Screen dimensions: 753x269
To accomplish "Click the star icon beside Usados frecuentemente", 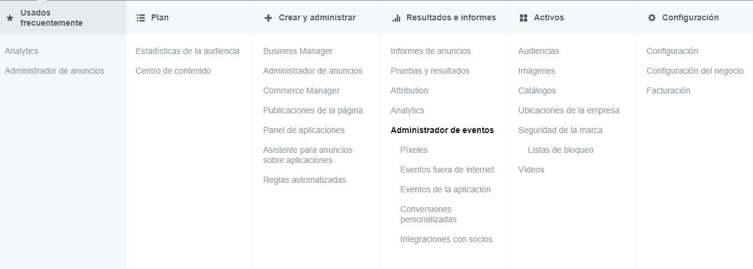I will coord(10,18).
